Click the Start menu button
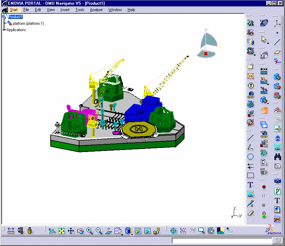This screenshot has height=246, width=285. (14, 10)
